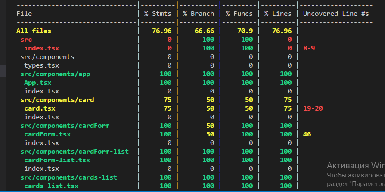The width and height of the screenshot is (385, 192).
Task: Click the "% Funcs" column header
Action: tap(239, 14)
